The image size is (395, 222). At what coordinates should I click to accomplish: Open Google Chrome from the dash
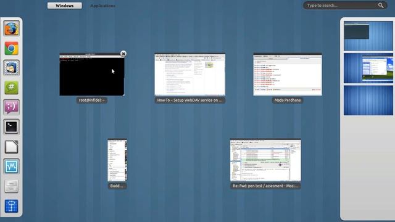click(x=11, y=48)
